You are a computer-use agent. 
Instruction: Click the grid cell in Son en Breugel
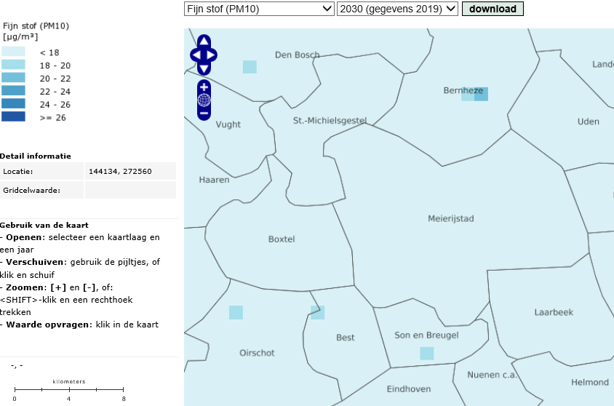pyautogui.click(x=427, y=354)
